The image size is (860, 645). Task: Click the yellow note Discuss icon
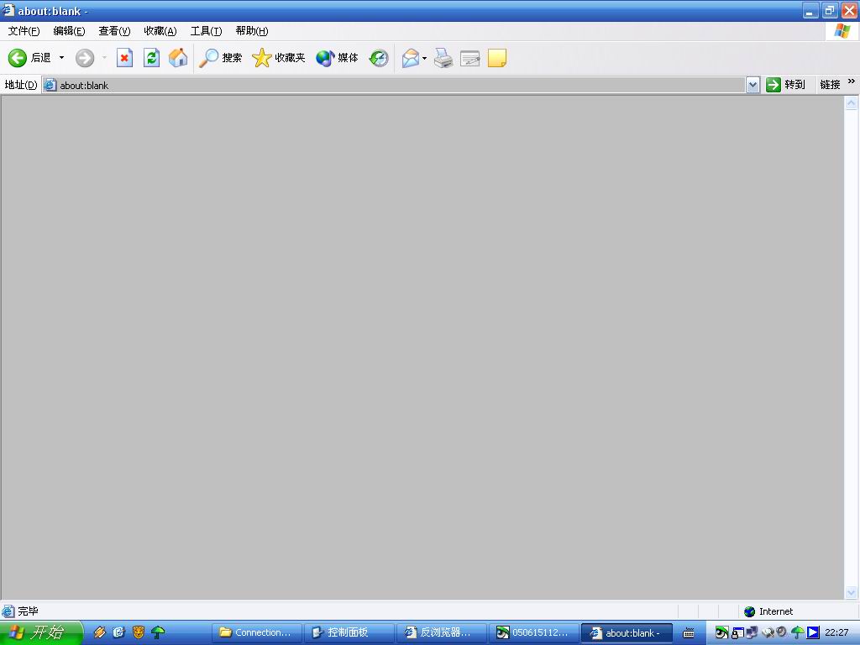pyautogui.click(x=497, y=58)
